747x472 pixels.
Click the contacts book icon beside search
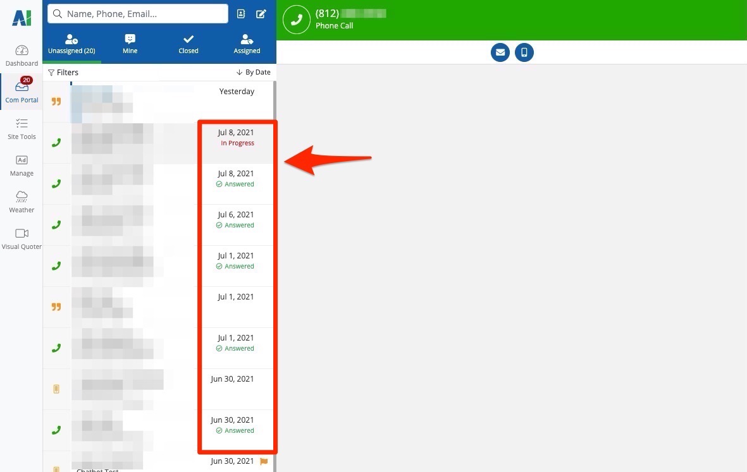[241, 14]
